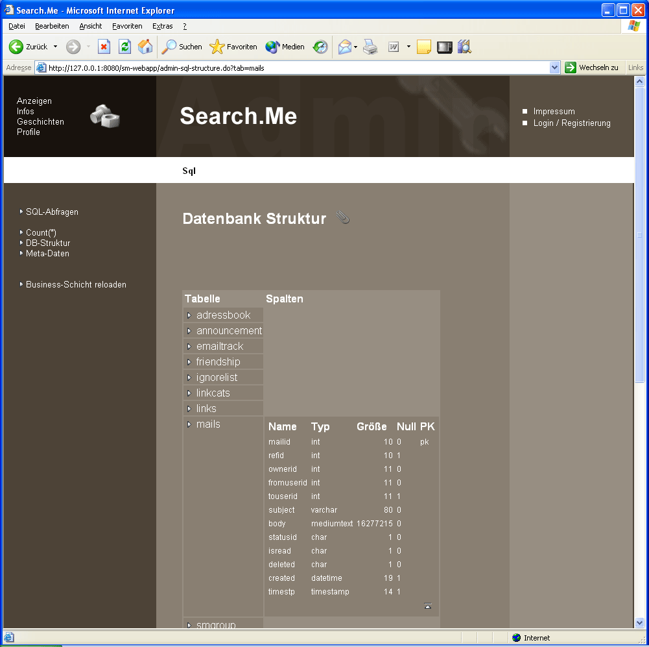Go to the Home page icon
Image resolution: width=649 pixels, height=647 pixels.
pyautogui.click(x=145, y=47)
